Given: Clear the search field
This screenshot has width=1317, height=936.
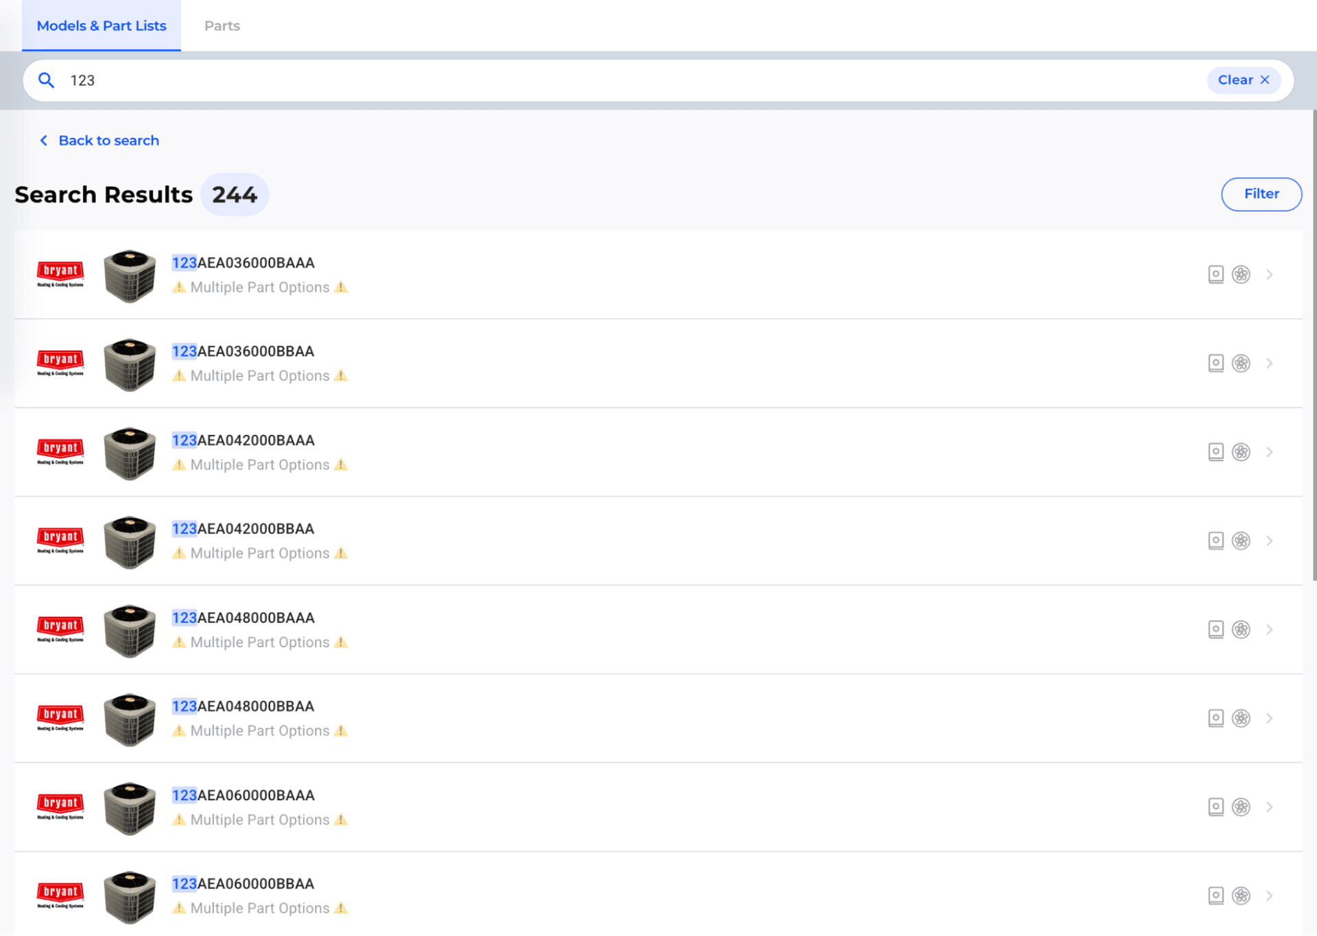Looking at the screenshot, I should (1243, 80).
